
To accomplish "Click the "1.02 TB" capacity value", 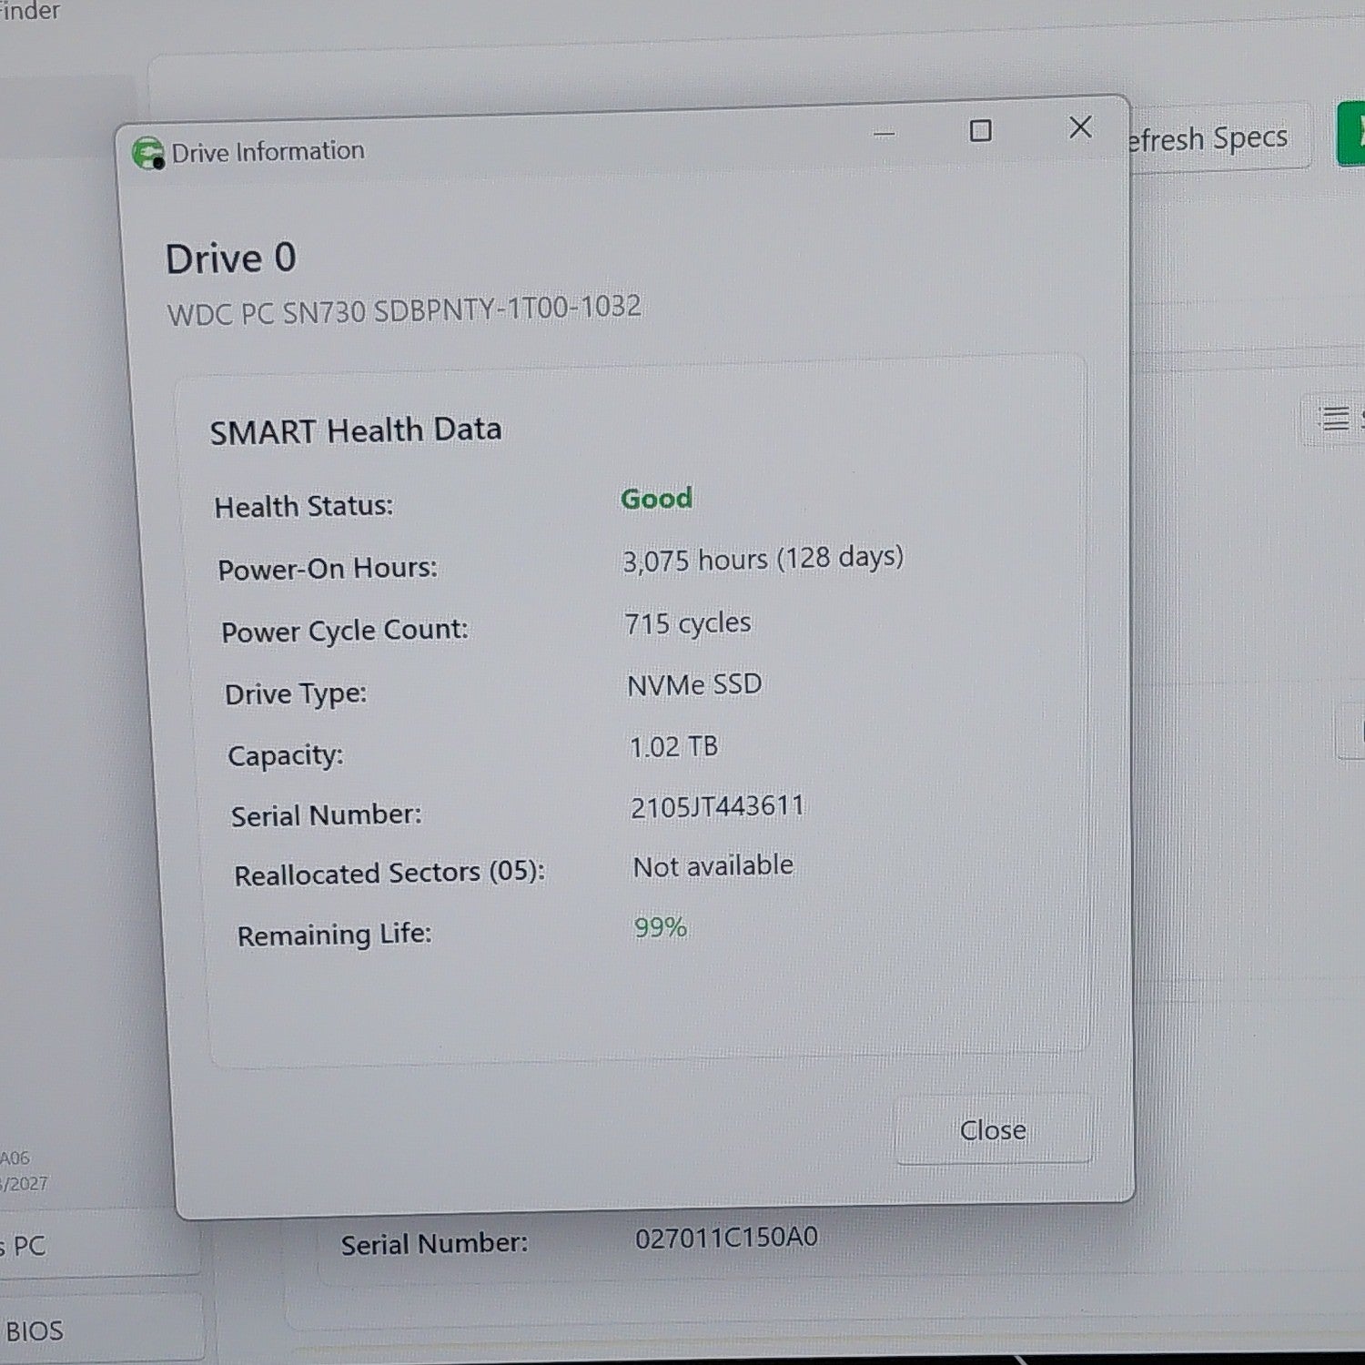I will coord(673,747).
